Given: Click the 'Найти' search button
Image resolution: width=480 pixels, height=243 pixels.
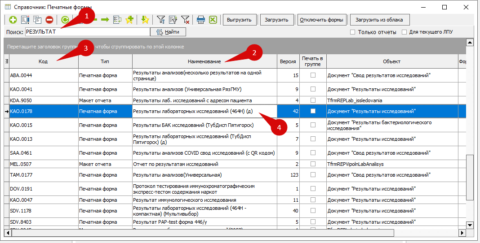Looking at the screenshot, I should coord(168,32).
